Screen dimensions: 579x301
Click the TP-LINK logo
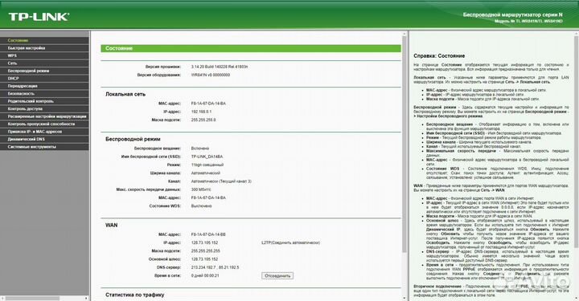coord(39,17)
